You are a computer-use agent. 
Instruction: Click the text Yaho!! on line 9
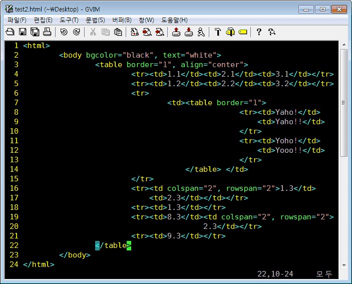pos(289,122)
